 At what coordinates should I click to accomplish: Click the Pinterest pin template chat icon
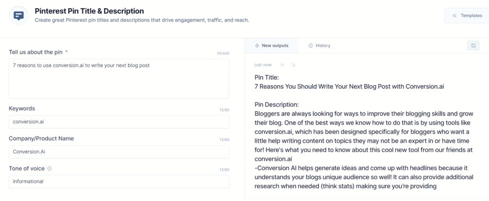19,15
